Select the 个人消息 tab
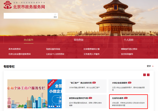 (x=129, y=40)
